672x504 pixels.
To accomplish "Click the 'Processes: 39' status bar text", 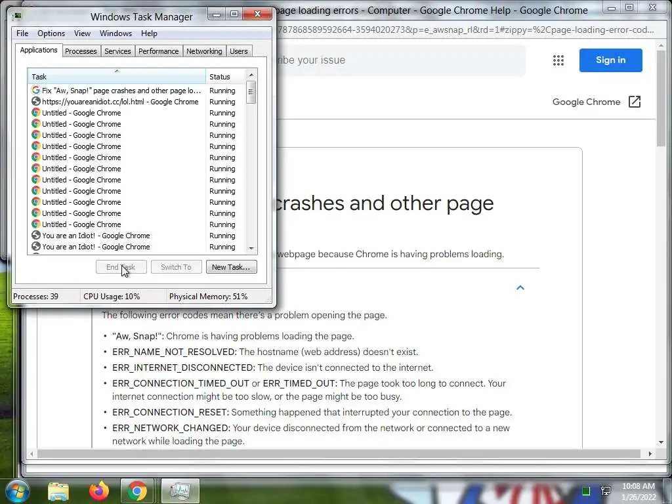I will point(35,297).
